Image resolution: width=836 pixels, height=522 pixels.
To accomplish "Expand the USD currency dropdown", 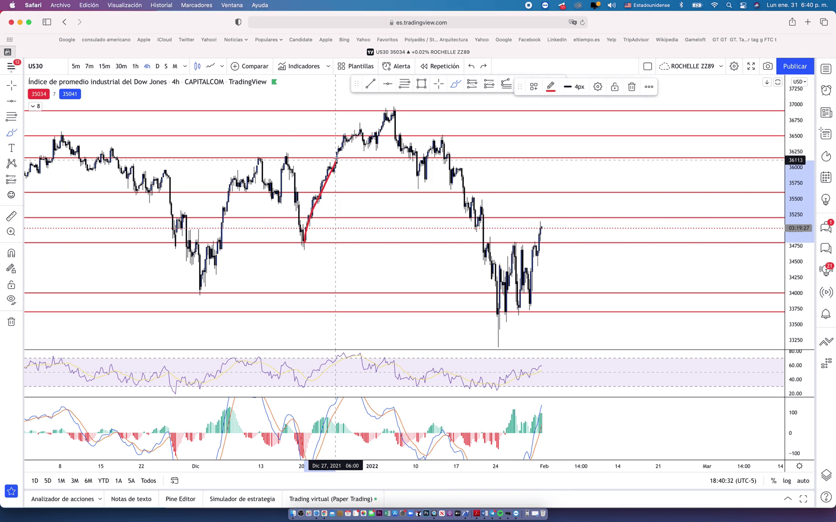I will (x=799, y=82).
